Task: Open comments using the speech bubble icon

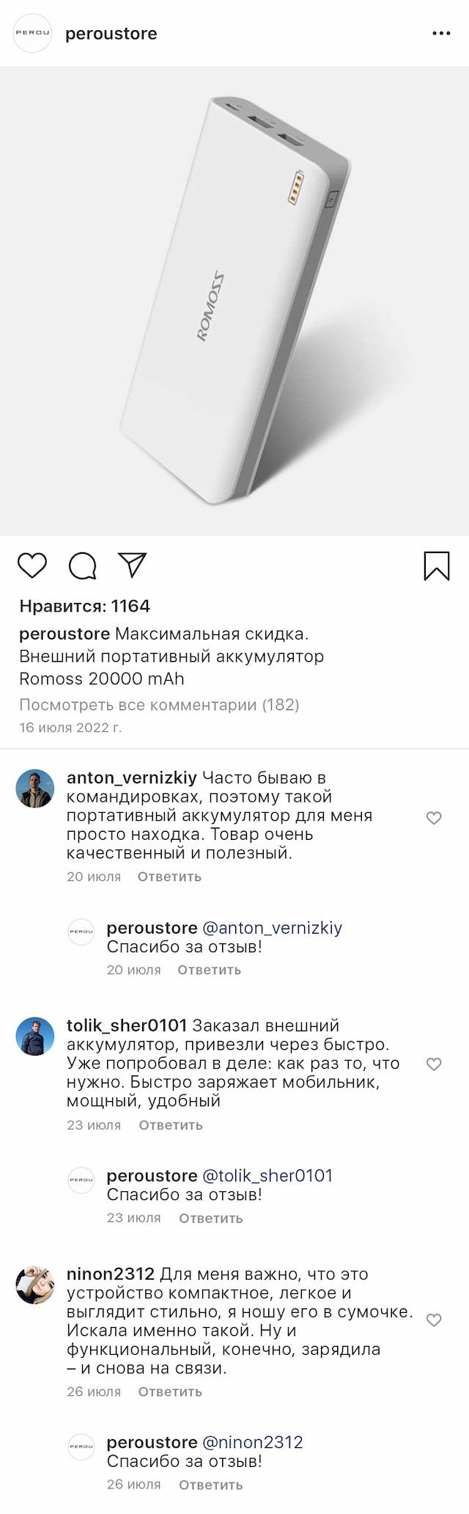Action: pyautogui.click(x=82, y=566)
